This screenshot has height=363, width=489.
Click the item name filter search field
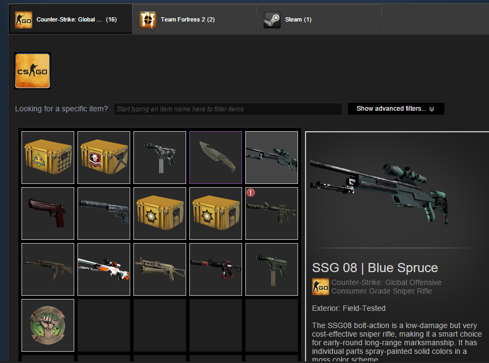pyautogui.click(x=228, y=109)
